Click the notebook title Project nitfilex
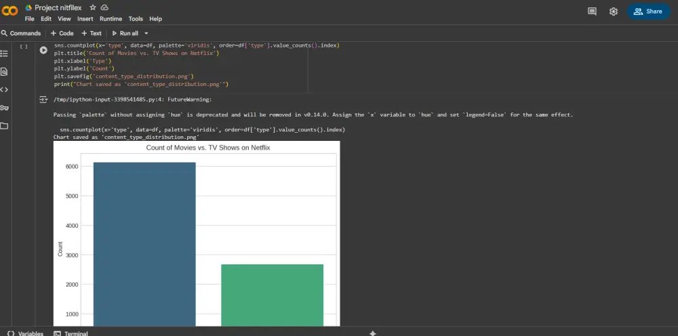Screen dimensions: 678x336 pos(58,7)
